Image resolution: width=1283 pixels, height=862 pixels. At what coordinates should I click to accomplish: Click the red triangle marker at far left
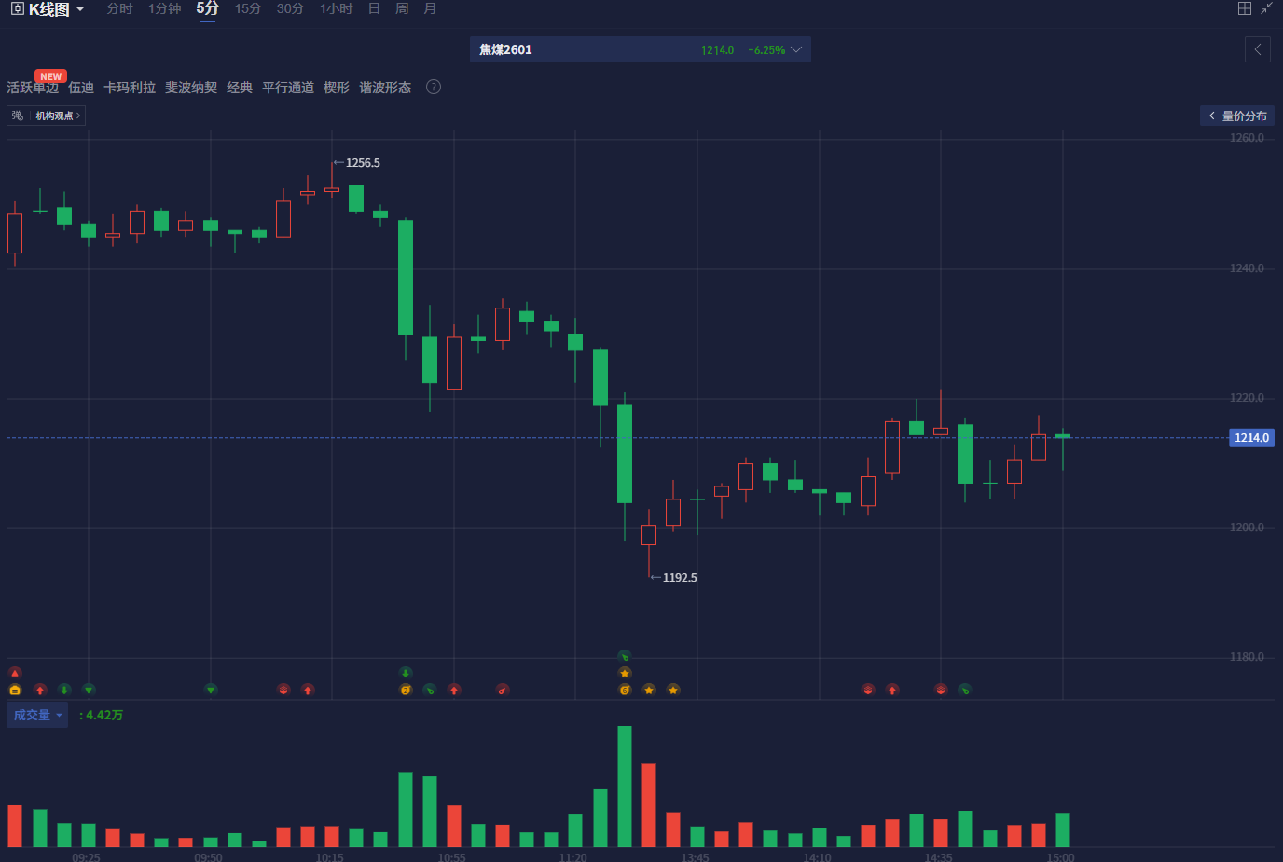tap(15, 673)
